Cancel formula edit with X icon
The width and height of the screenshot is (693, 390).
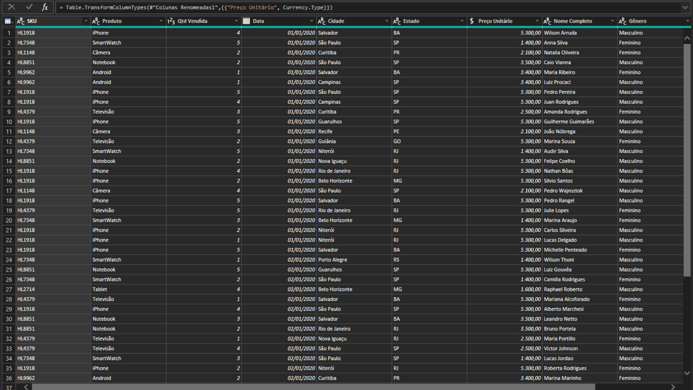tap(12, 7)
